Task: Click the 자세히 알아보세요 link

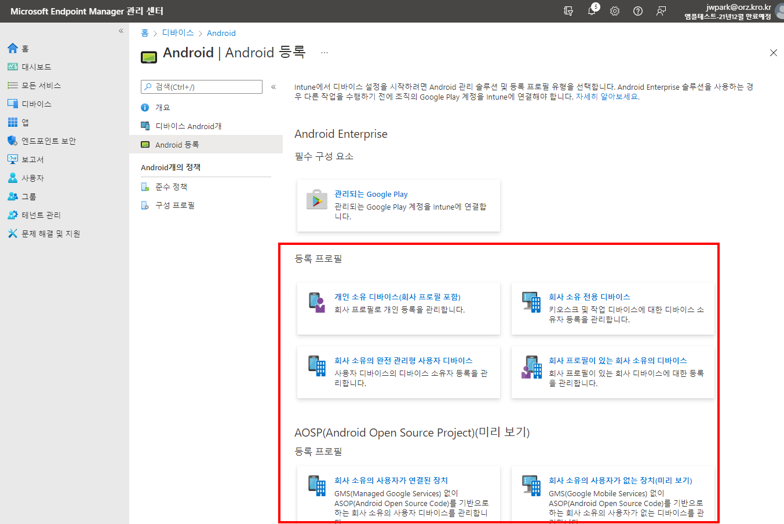Action: click(x=607, y=97)
